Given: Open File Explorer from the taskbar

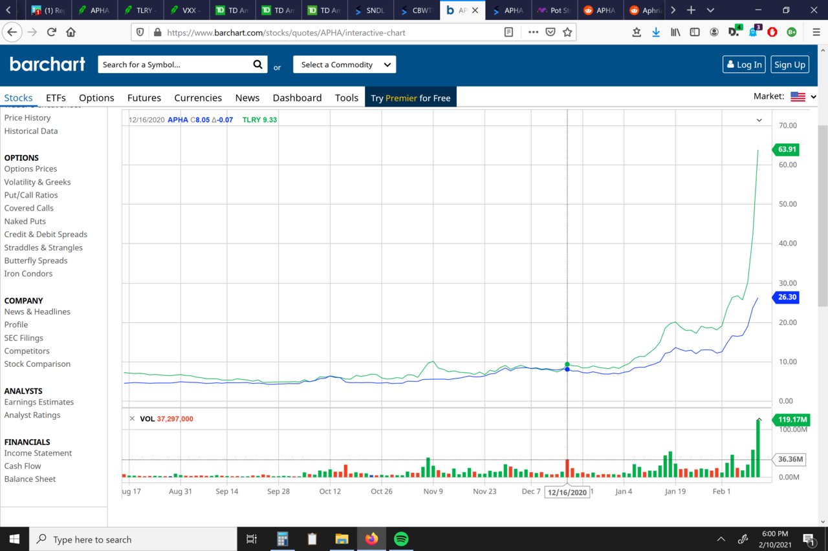Looking at the screenshot, I should 342,539.
